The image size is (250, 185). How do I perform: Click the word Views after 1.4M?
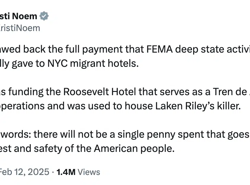coord(89,172)
